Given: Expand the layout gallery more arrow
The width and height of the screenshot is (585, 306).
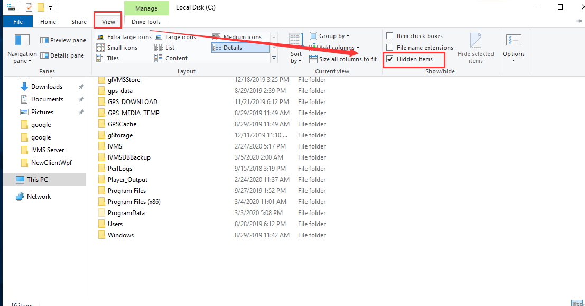Looking at the screenshot, I should pos(274,58).
